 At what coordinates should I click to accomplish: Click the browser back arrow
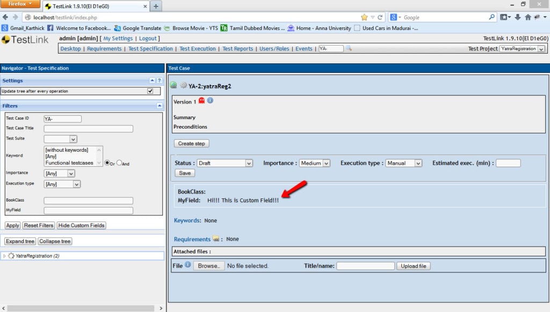click(5, 17)
